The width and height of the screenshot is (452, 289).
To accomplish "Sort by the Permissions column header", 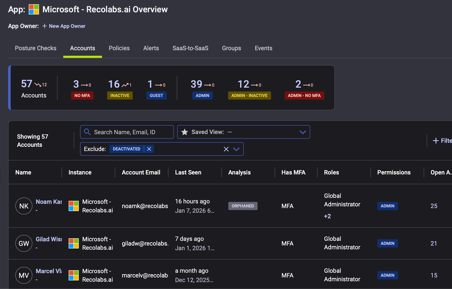I will [x=394, y=172].
